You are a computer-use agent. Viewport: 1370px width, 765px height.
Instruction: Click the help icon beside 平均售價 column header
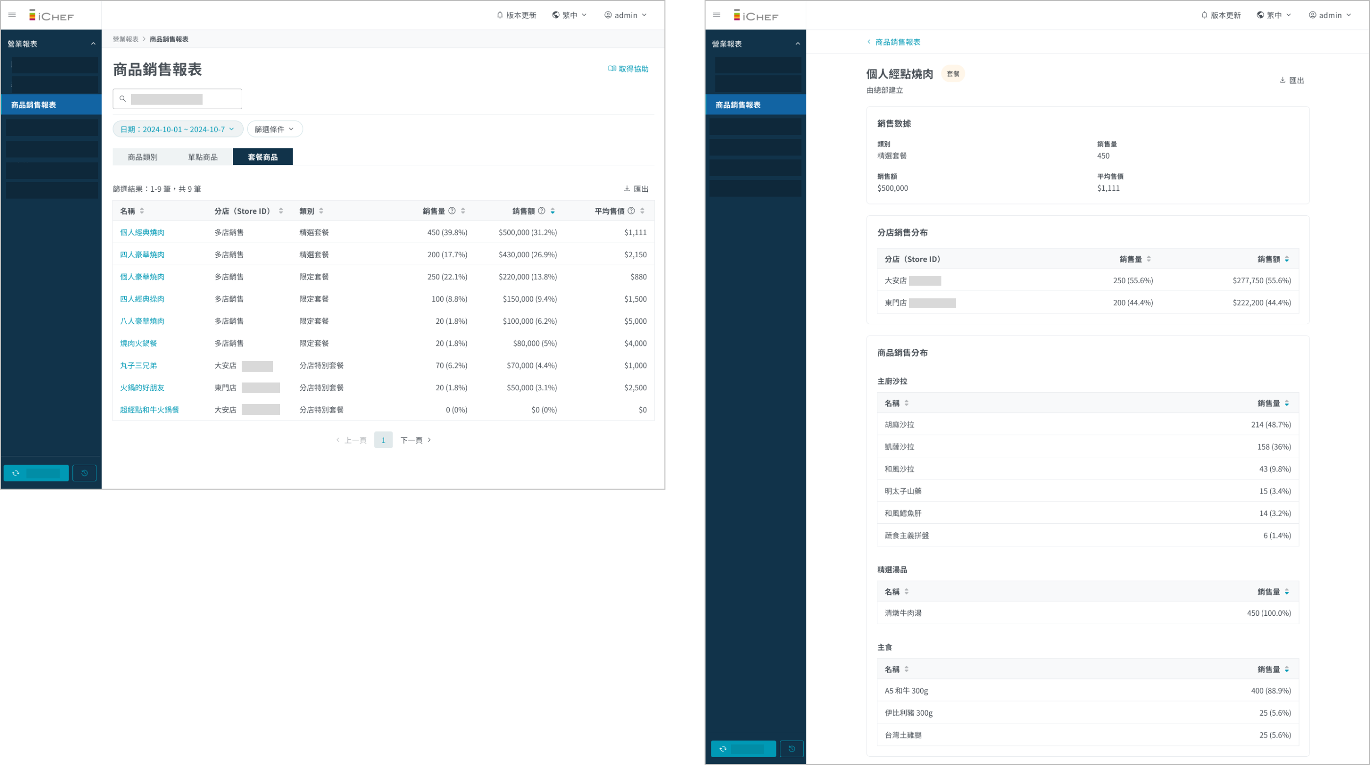[x=631, y=211]
